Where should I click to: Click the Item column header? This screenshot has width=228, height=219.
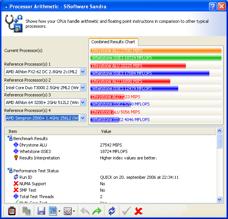[51, 131]
